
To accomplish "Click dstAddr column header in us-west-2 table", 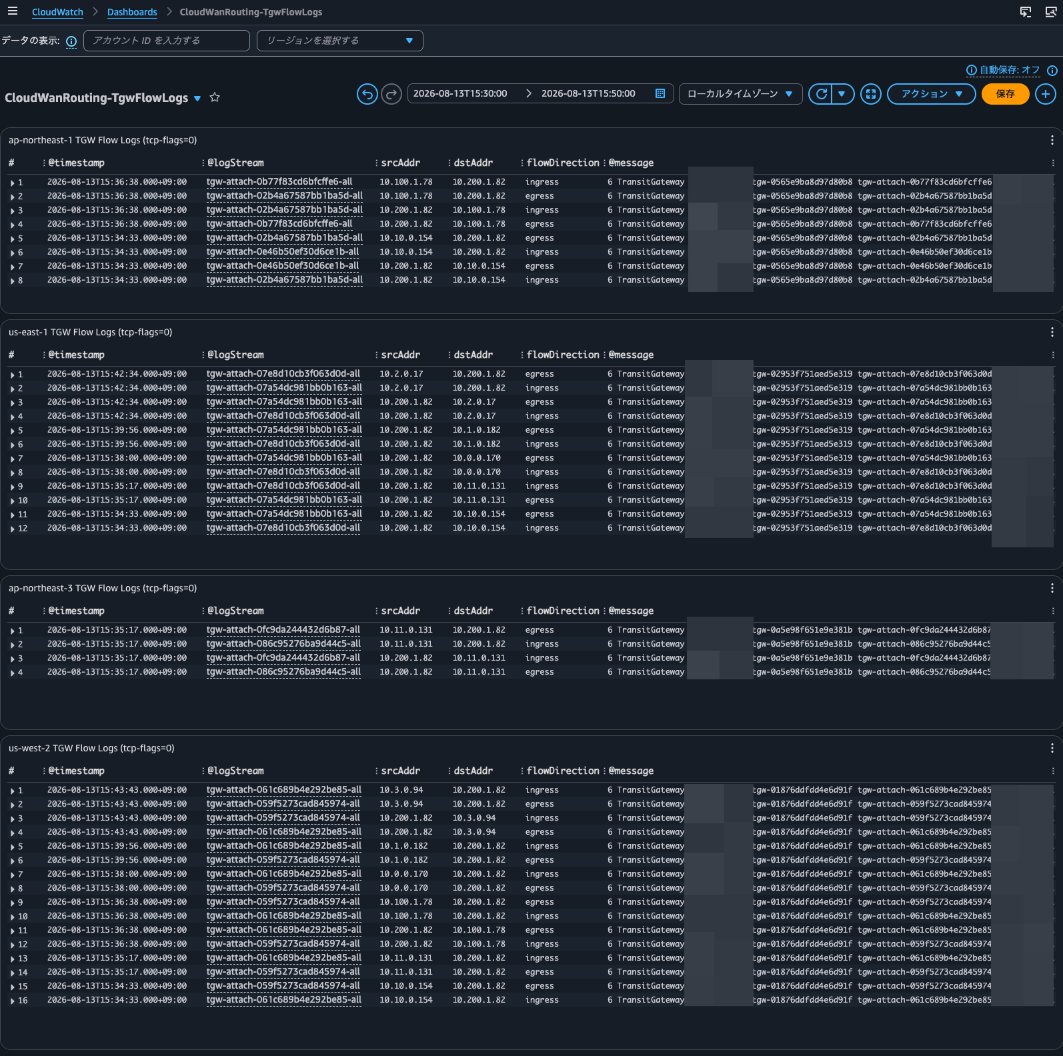I will coord(473,771).
